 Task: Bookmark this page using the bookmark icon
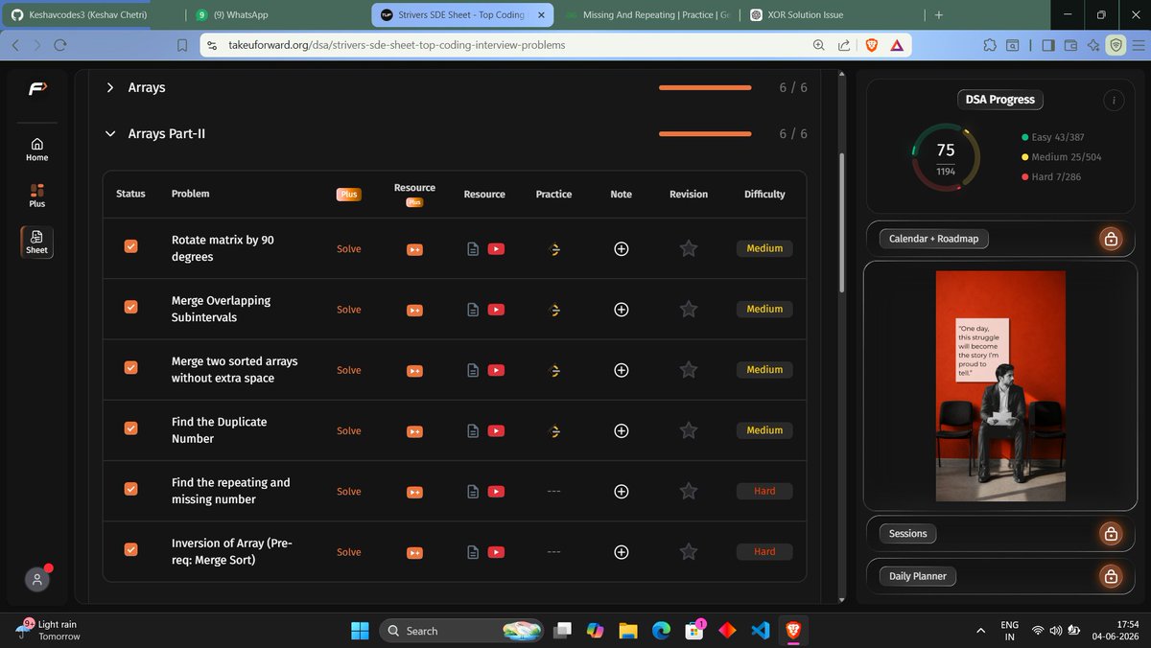[182, 45]
